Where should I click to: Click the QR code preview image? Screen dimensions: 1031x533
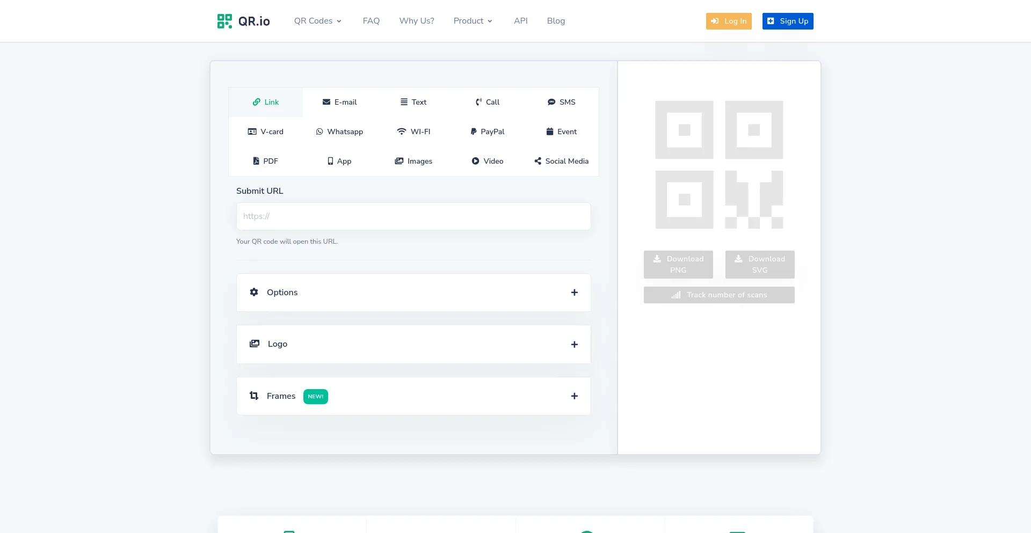point(719,165)
